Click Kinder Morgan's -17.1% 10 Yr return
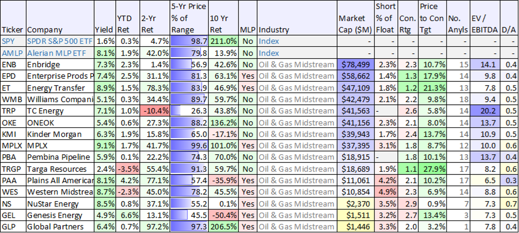519x233 pixels. coord(223,134)
